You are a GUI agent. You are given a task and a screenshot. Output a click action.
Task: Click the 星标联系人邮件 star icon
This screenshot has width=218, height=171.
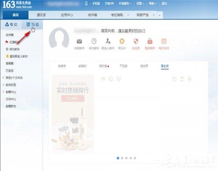pyautogui.click(x=7, y=56)
